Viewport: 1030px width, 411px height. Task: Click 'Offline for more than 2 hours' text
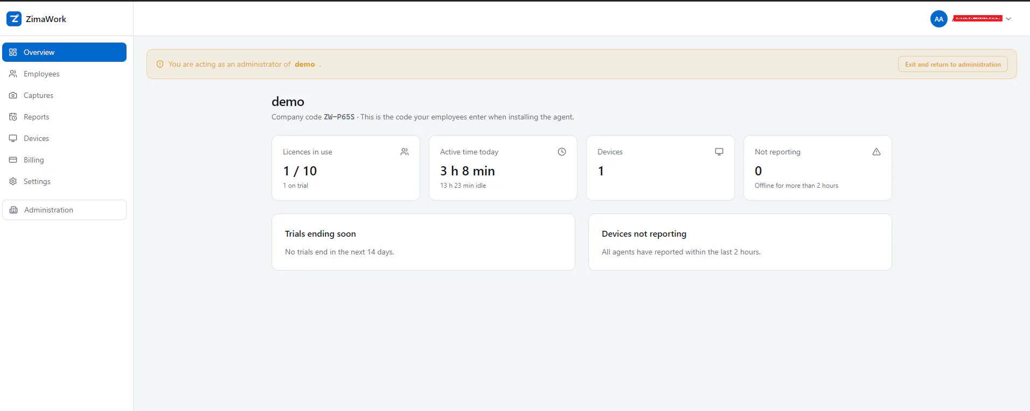(797, 186)
